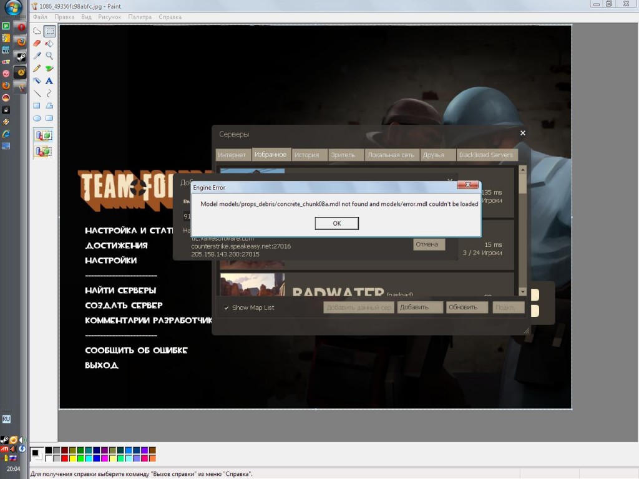The width and height of the screenshot is (639, 479).
Task: Click the volume speaker tray icon
Action: (22, 440)
